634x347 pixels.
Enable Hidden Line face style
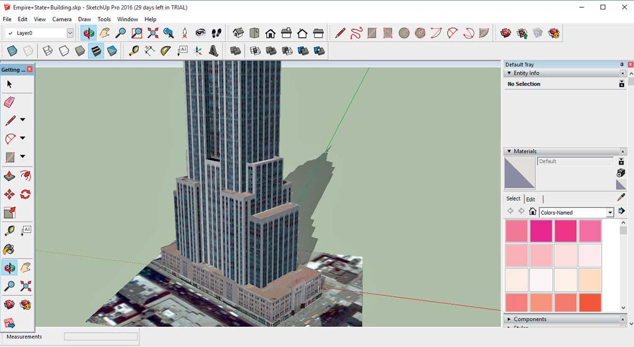[x=64, y=51]
